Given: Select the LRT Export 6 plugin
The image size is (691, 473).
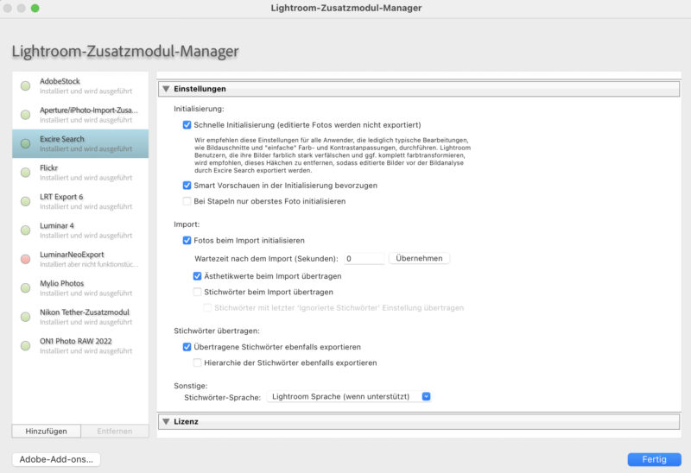Looking at the screenshot, I should click(80, 201).
